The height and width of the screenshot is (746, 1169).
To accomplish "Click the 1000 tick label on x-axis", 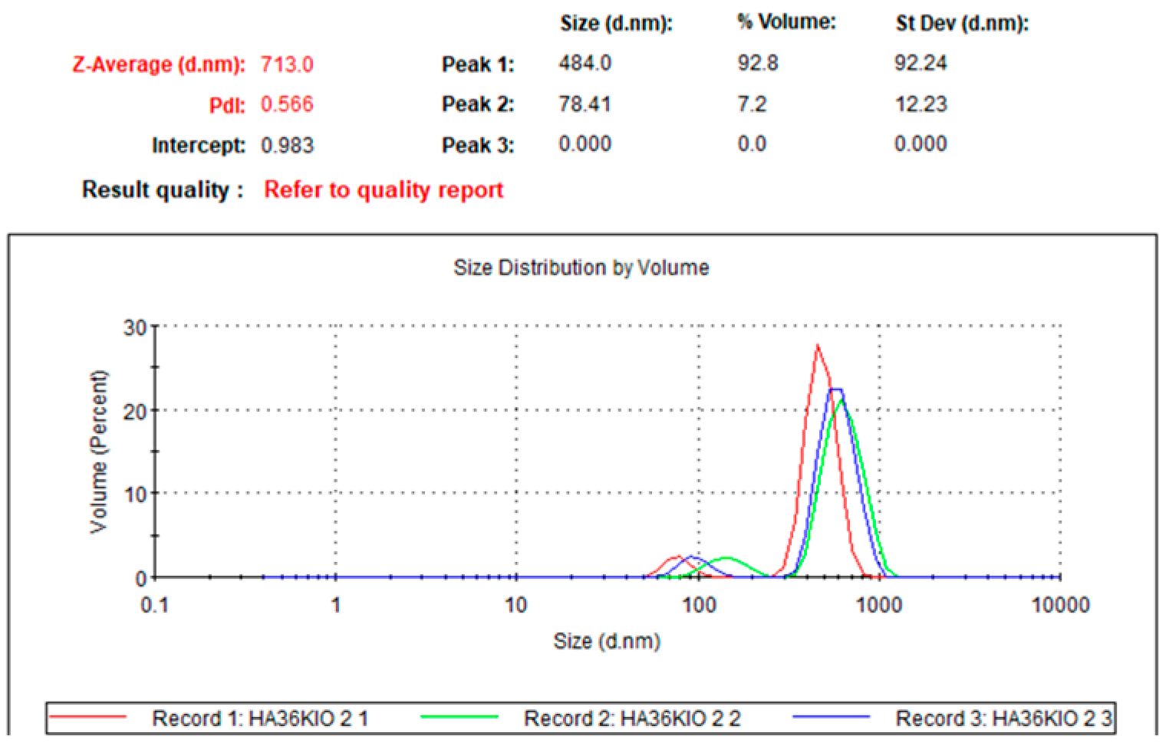I will pyautogui.click(x=878, y=605).
